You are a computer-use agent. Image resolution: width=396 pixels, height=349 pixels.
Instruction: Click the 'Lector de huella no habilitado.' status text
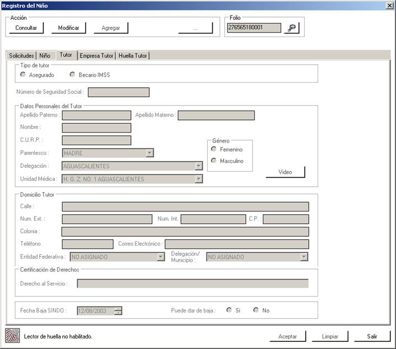tap(58, 336)
